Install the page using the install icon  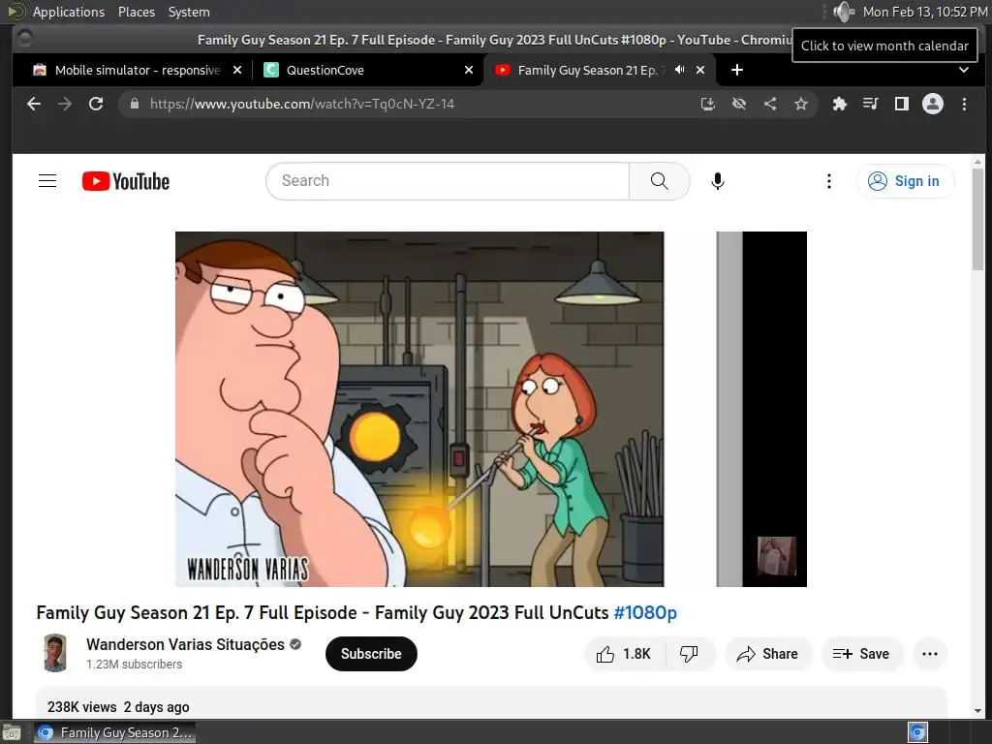[x=708, y=104]
